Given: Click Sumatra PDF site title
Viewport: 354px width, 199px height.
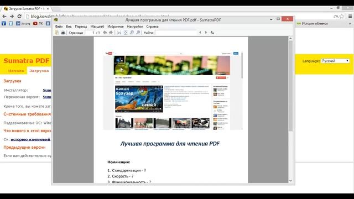Looking at the screenshot, I should (26, 61).
